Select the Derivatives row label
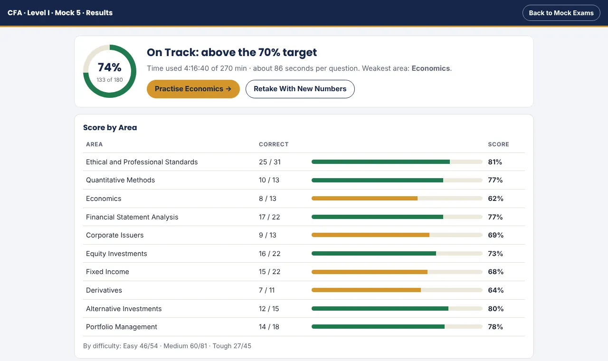The image size is (608, 361). 104,290
